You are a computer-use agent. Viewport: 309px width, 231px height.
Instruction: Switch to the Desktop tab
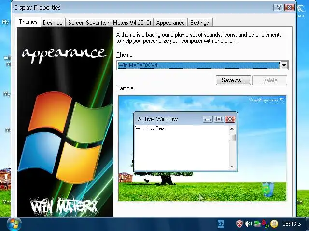[x=53, y=23]
